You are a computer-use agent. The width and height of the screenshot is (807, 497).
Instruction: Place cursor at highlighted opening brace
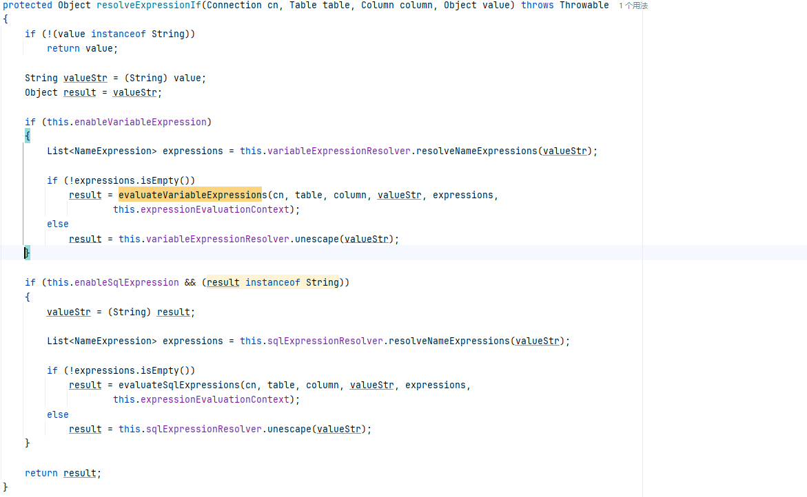click(x=28, y=136)
